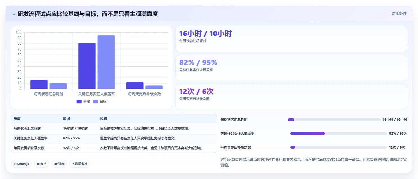
Task: Click the 维度 table column header
Action: (17, 119)
